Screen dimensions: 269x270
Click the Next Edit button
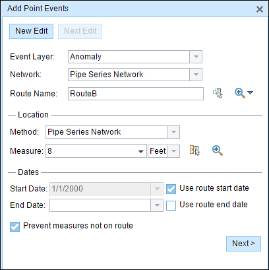click(80, 31)
